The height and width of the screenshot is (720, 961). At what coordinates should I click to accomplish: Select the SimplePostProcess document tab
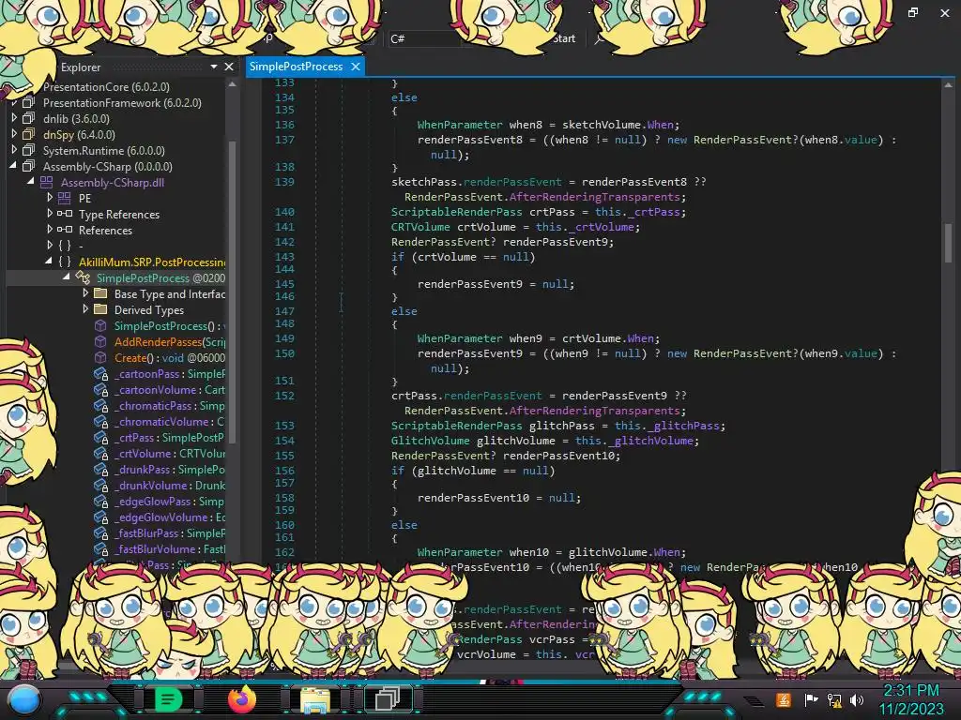296,67
